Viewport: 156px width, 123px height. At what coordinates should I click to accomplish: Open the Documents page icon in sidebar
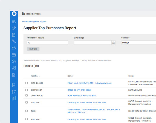coord(14,85)
